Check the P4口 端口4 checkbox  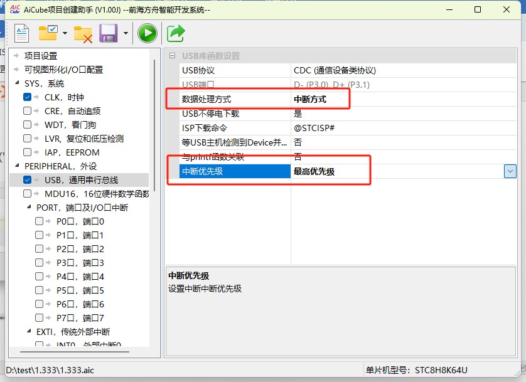(40, 277)
